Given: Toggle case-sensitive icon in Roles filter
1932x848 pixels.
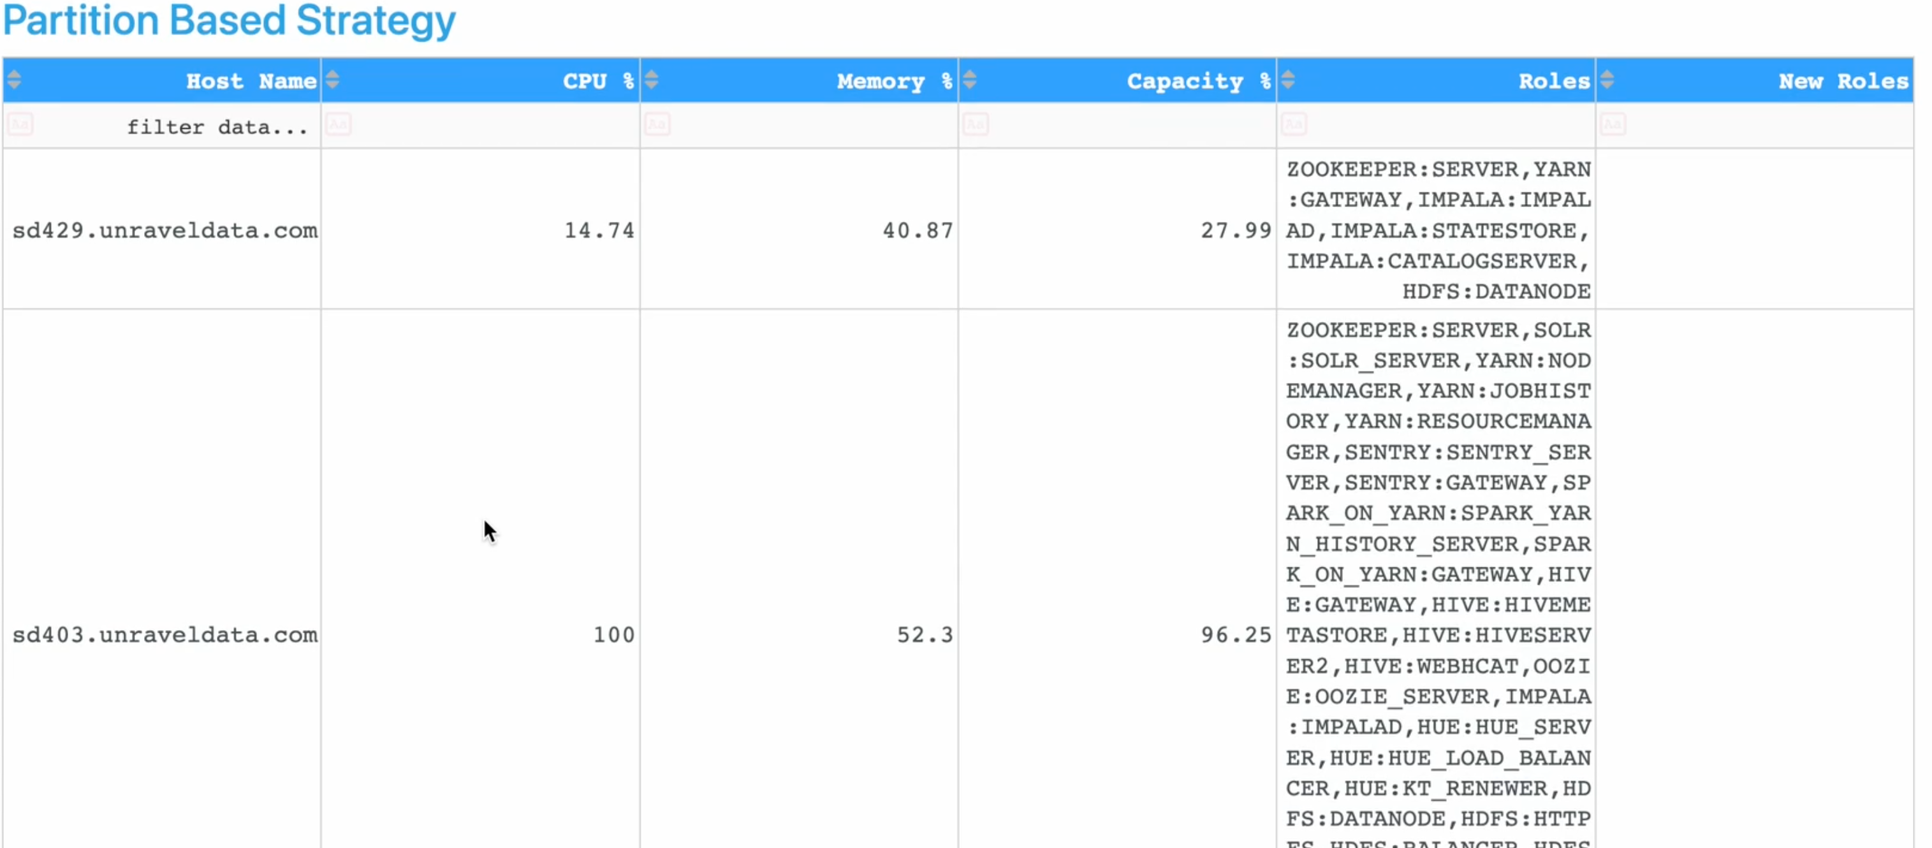Looking at the screenshot, I should point(1294,124).
